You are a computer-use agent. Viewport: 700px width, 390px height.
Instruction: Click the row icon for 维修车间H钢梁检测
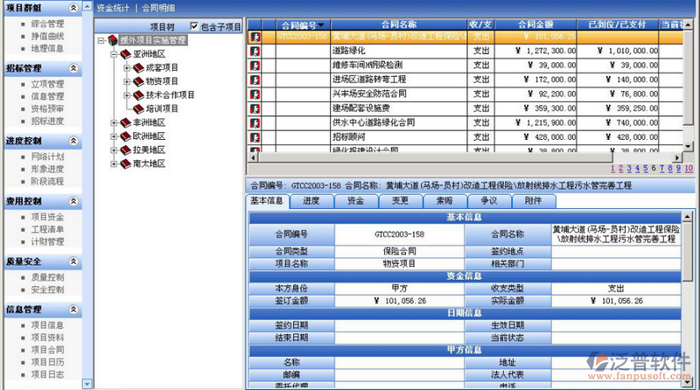click(255, 66)
